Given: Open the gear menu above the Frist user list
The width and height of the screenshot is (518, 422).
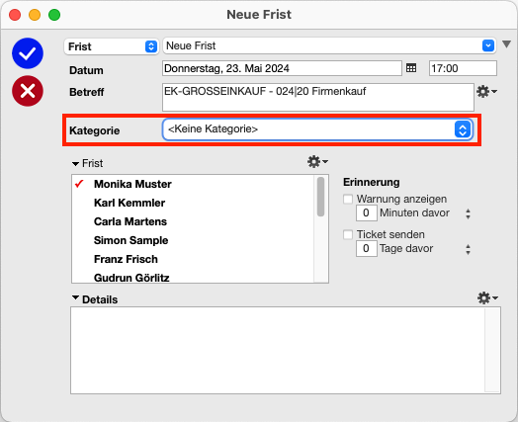Looking at the screenshot, I should (x=317, y=161).
